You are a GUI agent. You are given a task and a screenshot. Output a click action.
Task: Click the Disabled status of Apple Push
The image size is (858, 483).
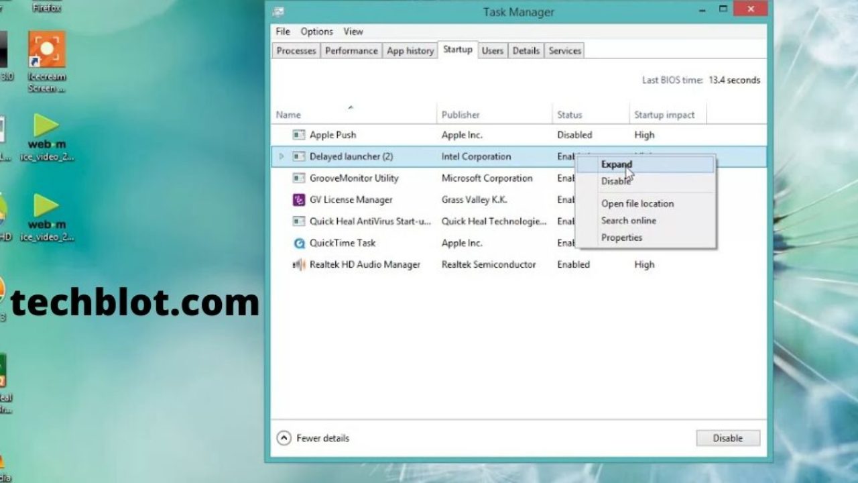point(574,135)
